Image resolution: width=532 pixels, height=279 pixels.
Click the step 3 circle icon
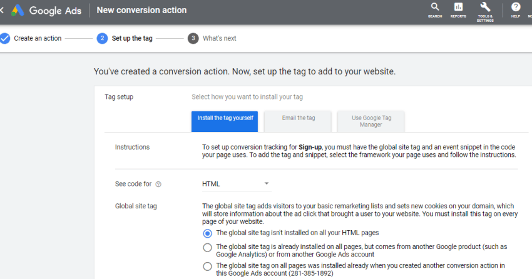coord(193,38)
